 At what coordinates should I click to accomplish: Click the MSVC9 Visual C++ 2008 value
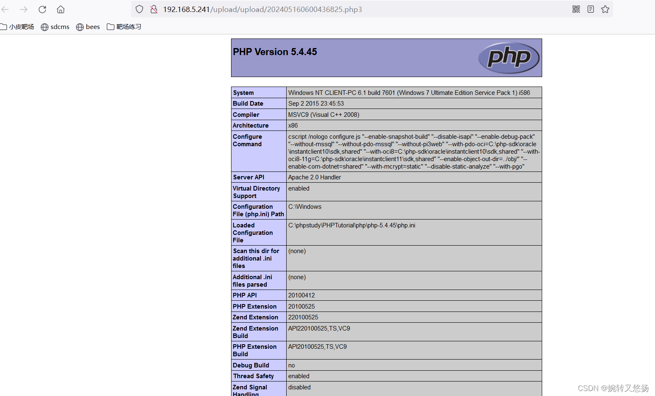[x=324, y=115]
